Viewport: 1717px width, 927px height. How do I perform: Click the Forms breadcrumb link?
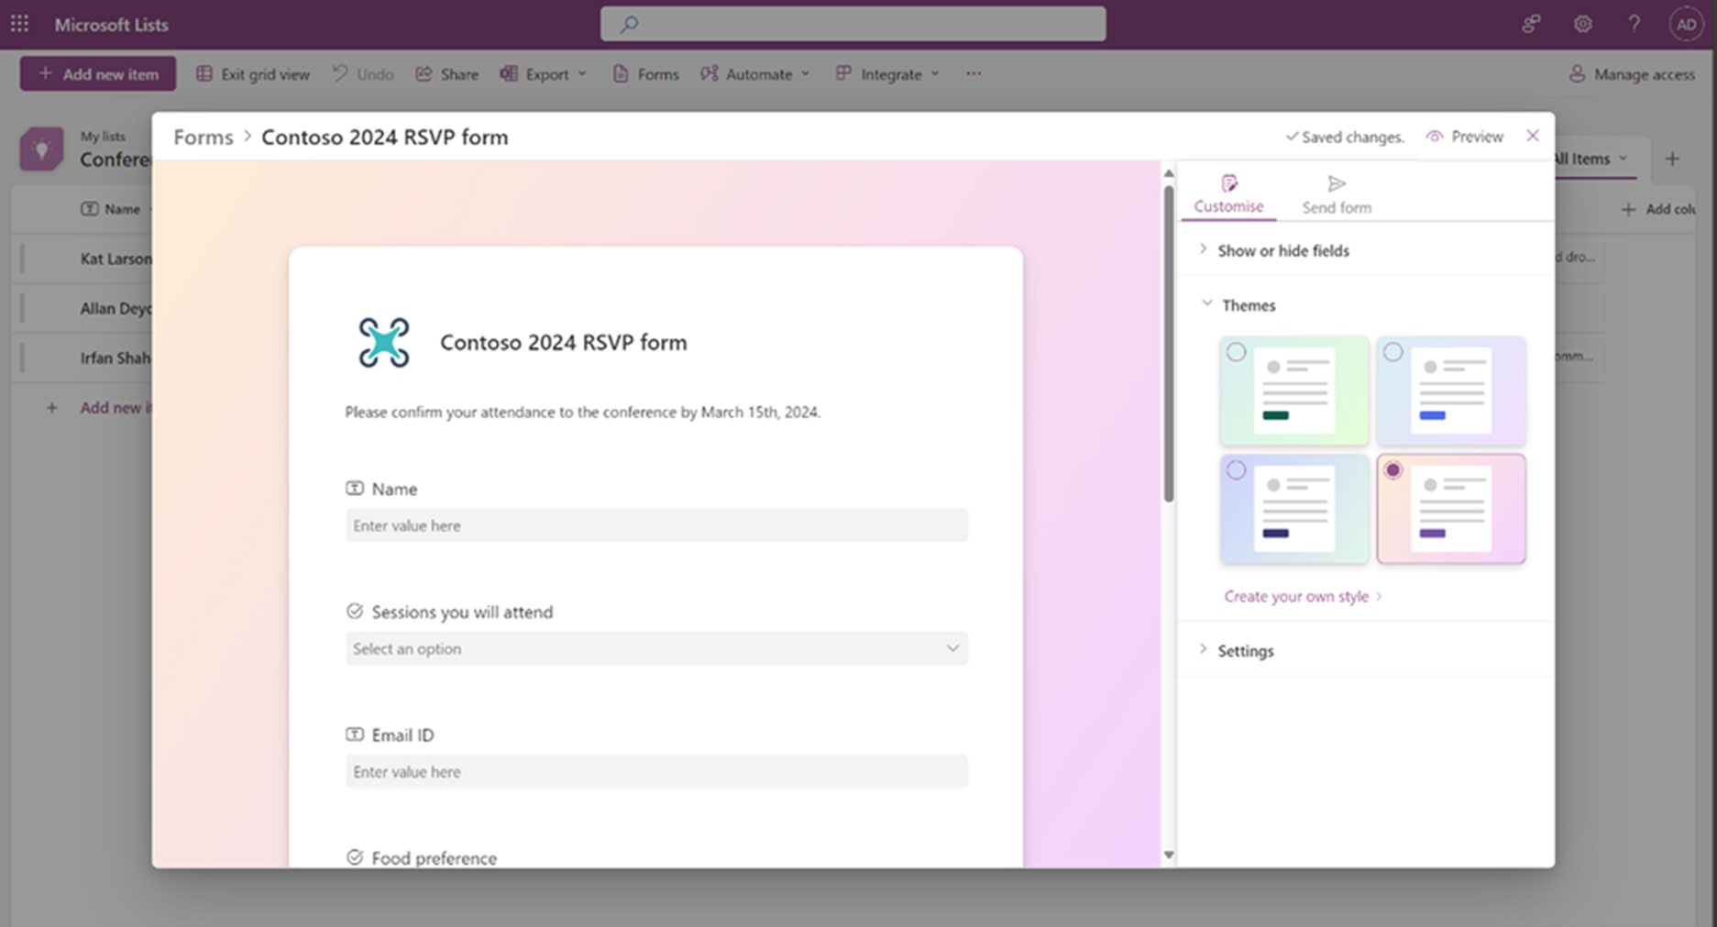(x=203, y=136)
